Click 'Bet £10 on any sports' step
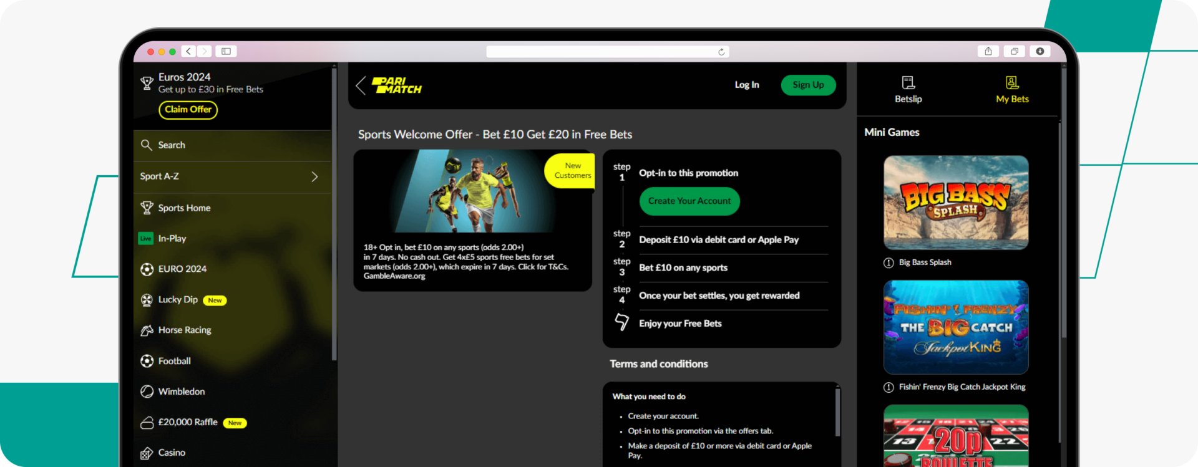The image size is (1198, 467). 683,267
